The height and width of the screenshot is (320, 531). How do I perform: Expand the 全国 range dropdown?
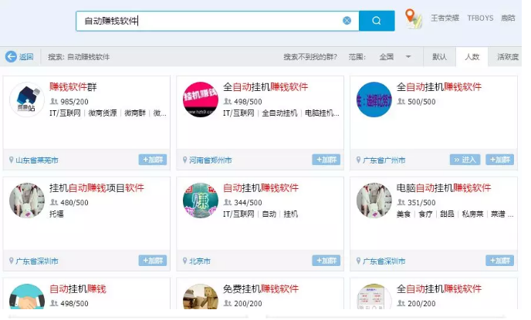pyautogui.click(x=395, y=57)
